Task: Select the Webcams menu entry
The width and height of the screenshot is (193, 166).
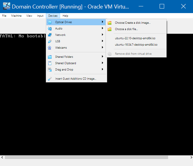Action: pos(76,48)
